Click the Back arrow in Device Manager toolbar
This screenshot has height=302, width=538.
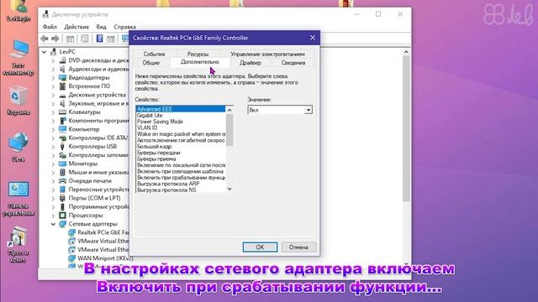(45, 39)
